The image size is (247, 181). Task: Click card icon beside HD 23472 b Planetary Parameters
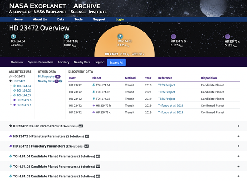click(87, 136)
